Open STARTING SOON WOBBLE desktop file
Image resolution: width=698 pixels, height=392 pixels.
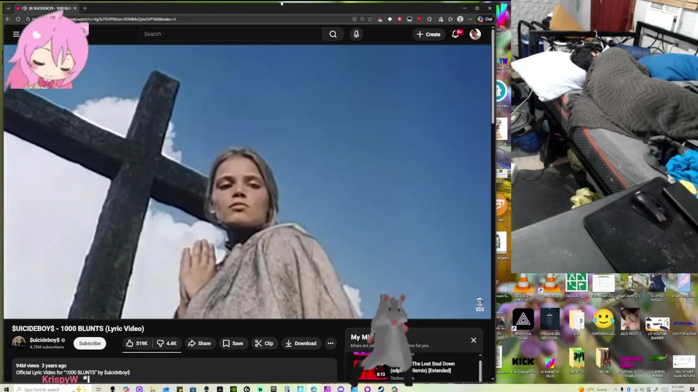(x=630, y=366)
